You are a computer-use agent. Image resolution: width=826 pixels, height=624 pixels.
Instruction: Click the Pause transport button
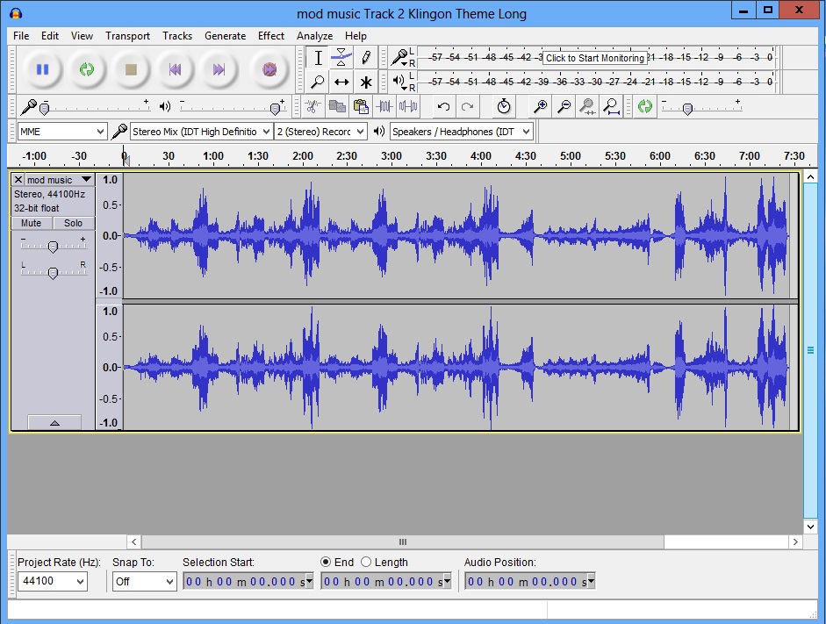[x=42, y=69]
